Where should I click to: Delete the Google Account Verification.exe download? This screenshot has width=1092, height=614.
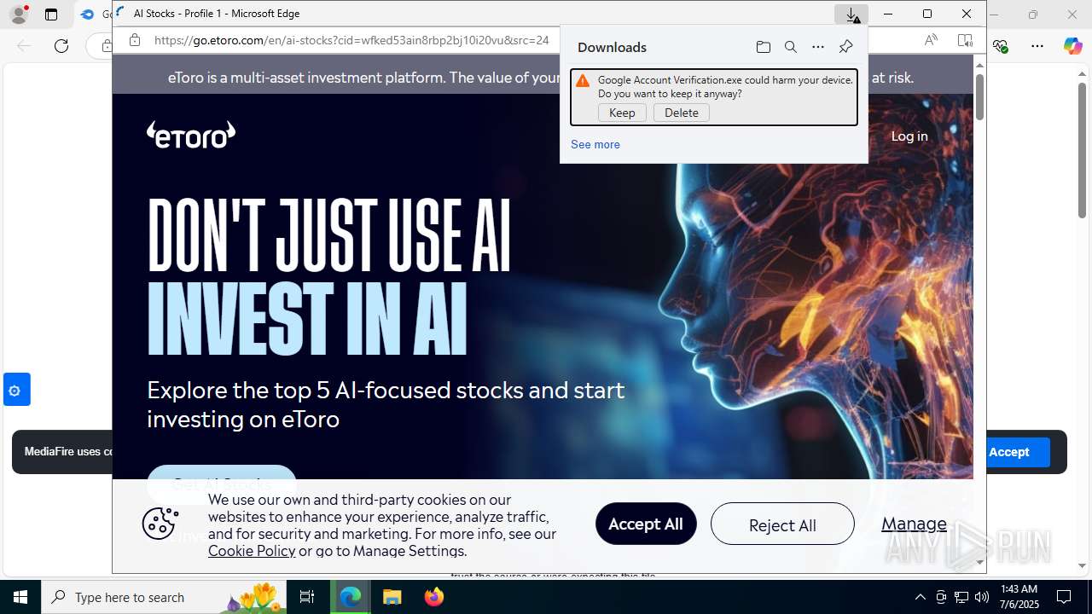682,113
